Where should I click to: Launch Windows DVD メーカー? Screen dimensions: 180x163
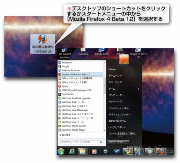coord(80,102)
